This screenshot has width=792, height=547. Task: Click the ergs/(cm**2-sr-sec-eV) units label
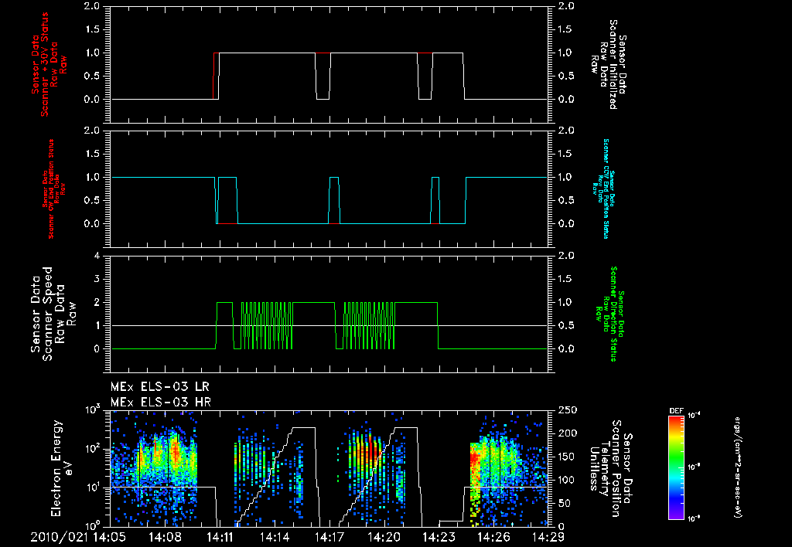tap(737, 467)
